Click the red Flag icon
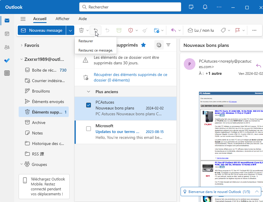The width and height of the screenshot is (263, 202). click(x=237, y=30)
